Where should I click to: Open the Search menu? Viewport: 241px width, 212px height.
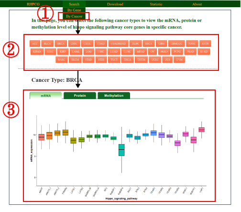coord(74,4)
